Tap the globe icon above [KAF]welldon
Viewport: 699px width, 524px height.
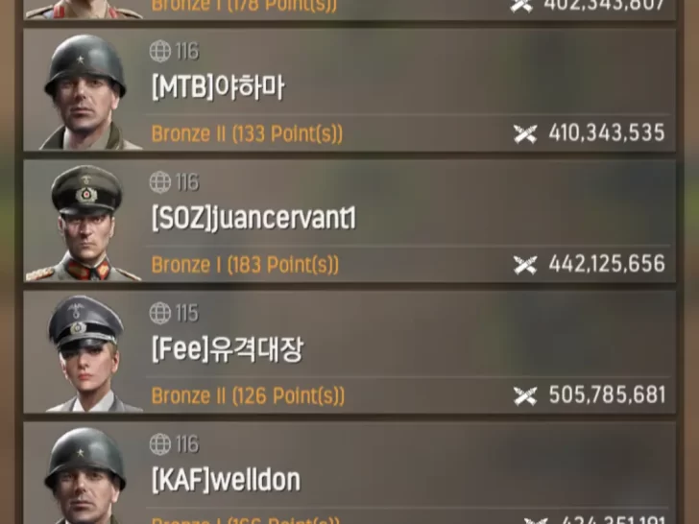(160, 443)
